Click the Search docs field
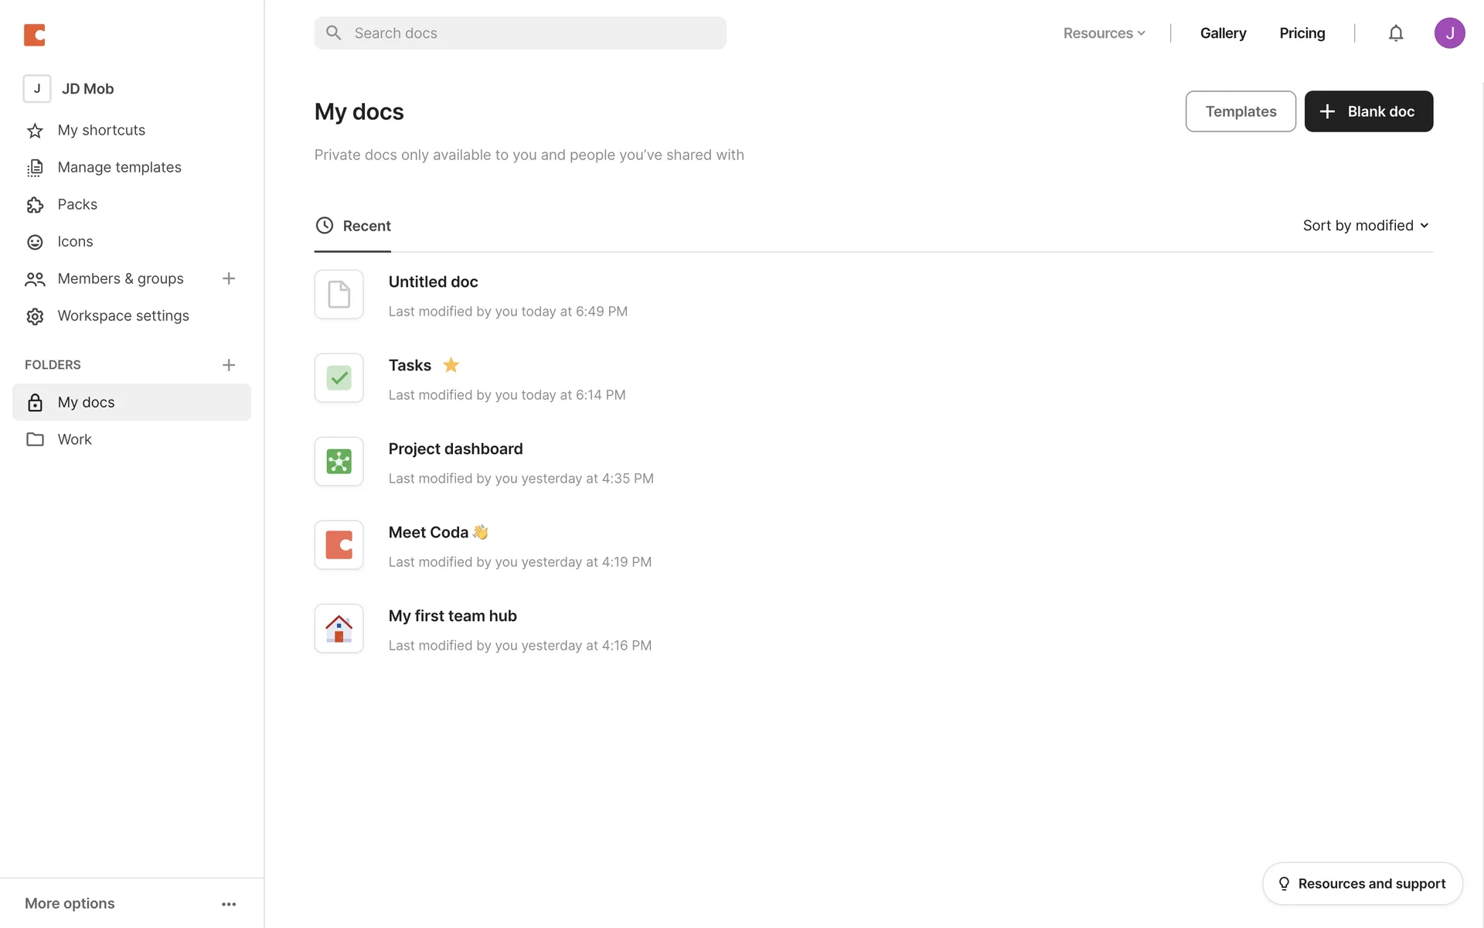 click(519, 33)
